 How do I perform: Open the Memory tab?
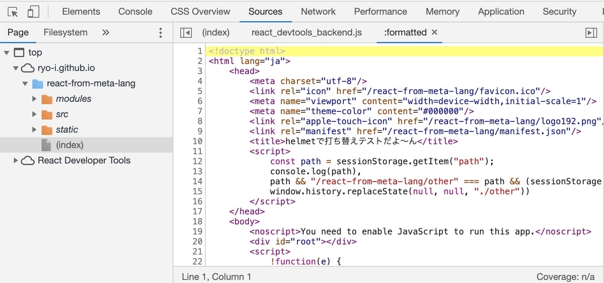coord(442,12)
